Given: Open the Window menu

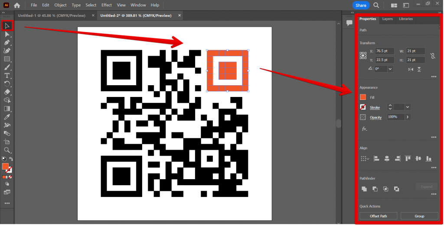Looking at the screenshot, I should [138, 5].
